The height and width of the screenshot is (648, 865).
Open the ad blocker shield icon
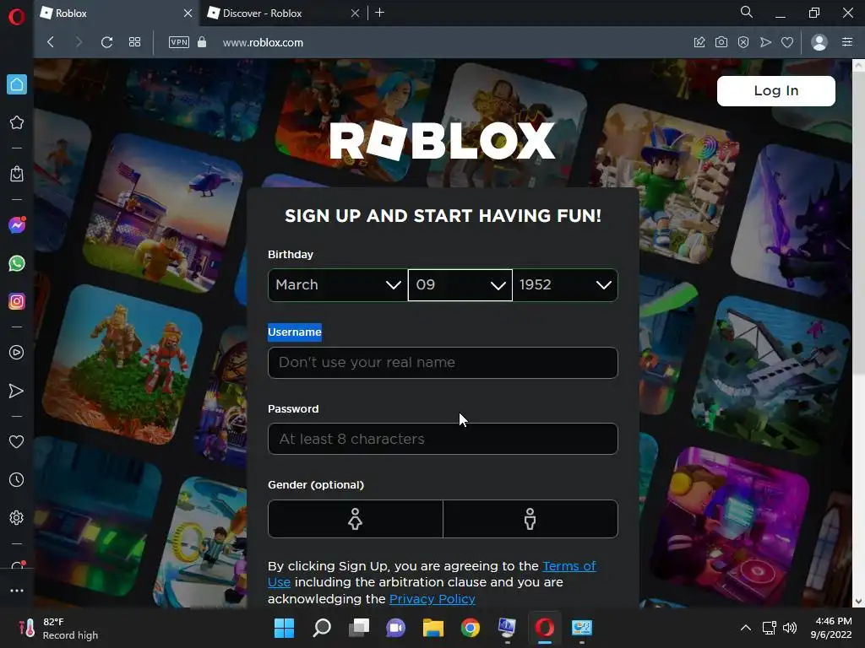(x=743, y=42)
